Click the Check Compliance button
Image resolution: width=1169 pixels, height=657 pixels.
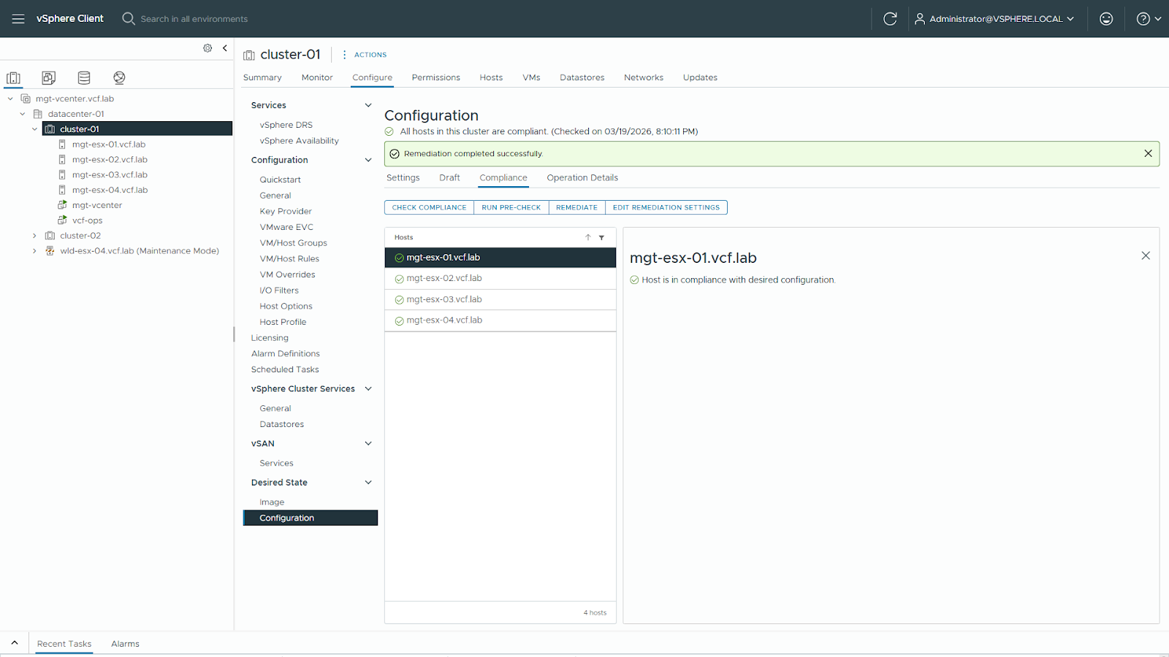click(429, 207)
